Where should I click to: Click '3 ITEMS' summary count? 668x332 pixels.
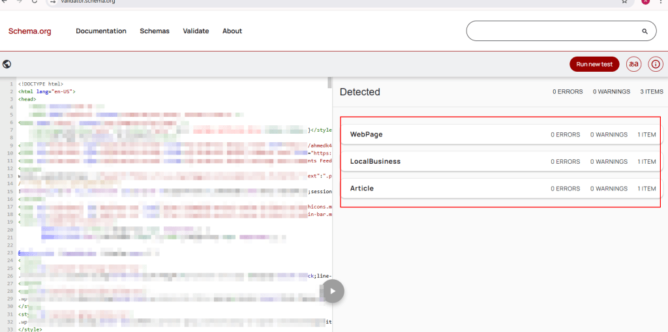[x=652, y=91]
